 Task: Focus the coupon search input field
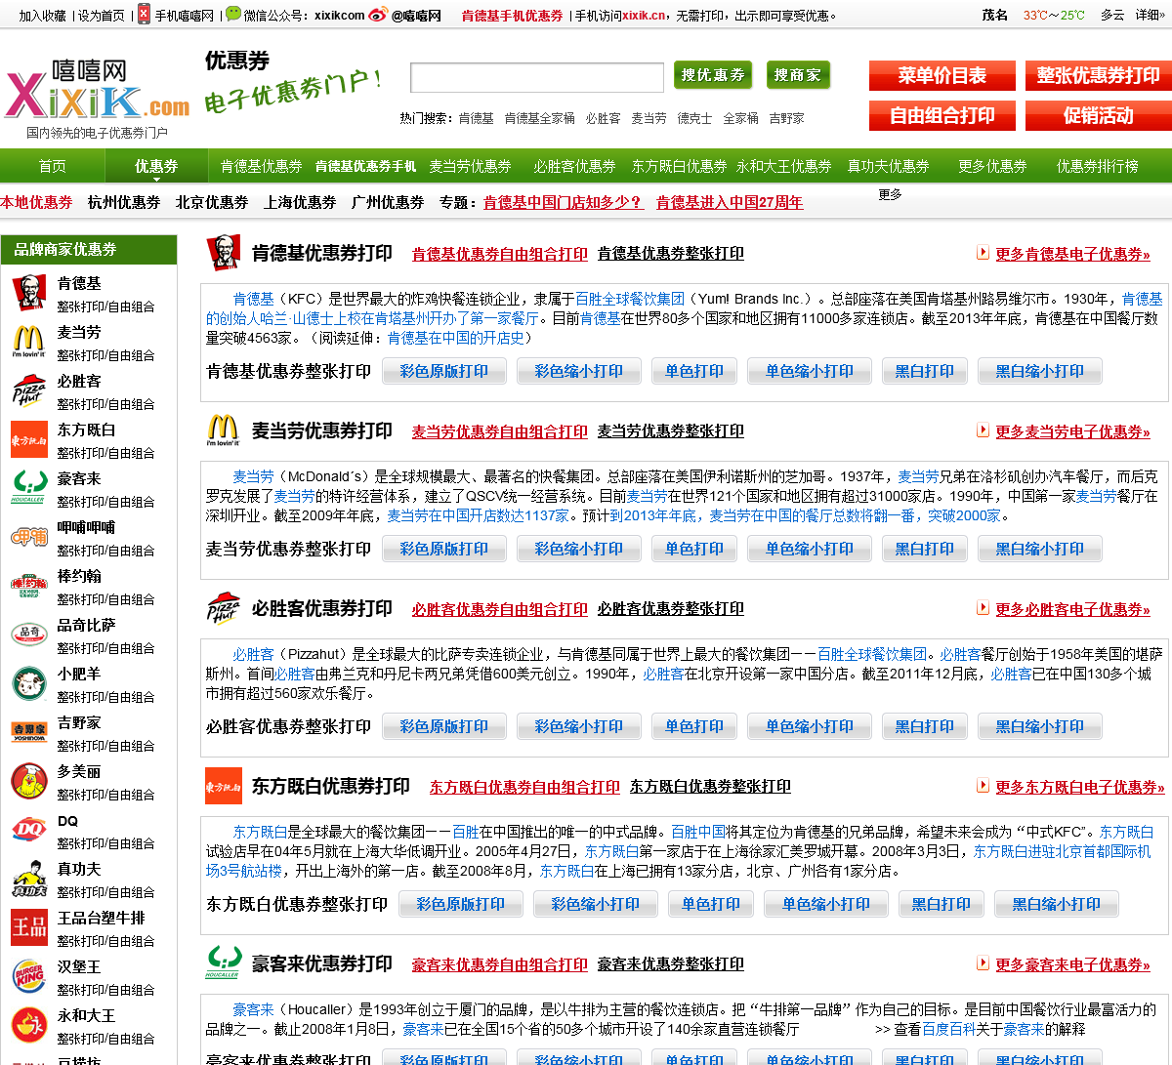click(537, 77)
